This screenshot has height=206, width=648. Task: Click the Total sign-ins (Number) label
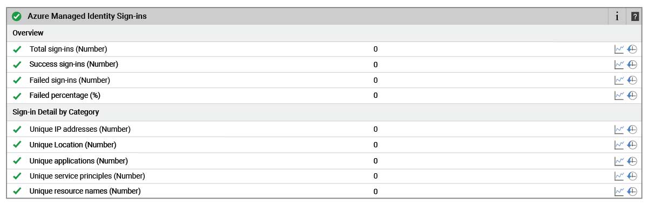click(x=68, y=49)
